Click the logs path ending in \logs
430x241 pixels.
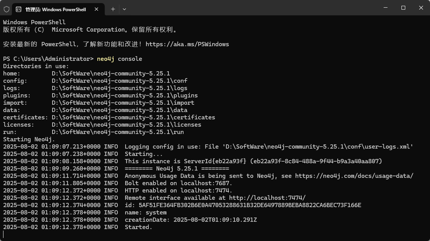119,88
